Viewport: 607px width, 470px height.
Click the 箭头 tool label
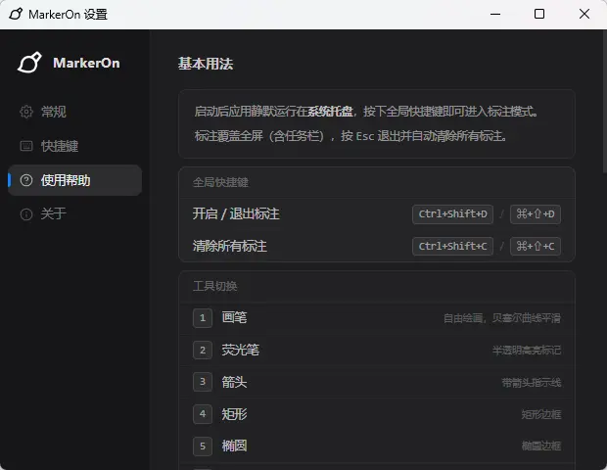234,382
